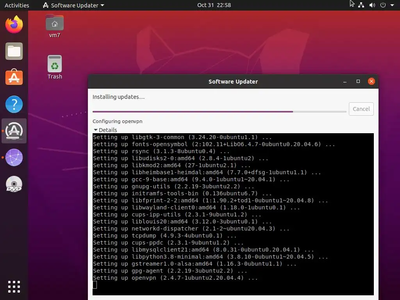Click the power icon in top bar

(x=383, y=5)
